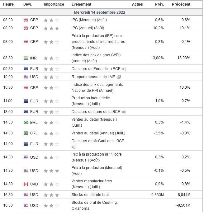The width and height of the screenshot is (204, 215).
Task: Click the Brazil flag next to Ventes au détail (Mensuel)
Action: [26, 122]
